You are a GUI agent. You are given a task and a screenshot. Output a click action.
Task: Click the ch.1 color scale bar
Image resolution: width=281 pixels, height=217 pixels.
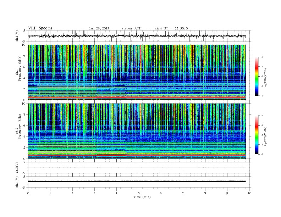click(x=257, y=76)
